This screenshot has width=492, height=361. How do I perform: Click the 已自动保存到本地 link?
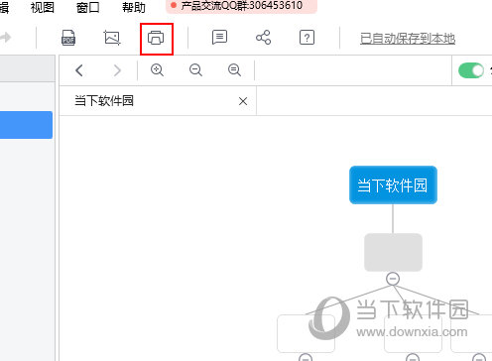tap(408, 39)
